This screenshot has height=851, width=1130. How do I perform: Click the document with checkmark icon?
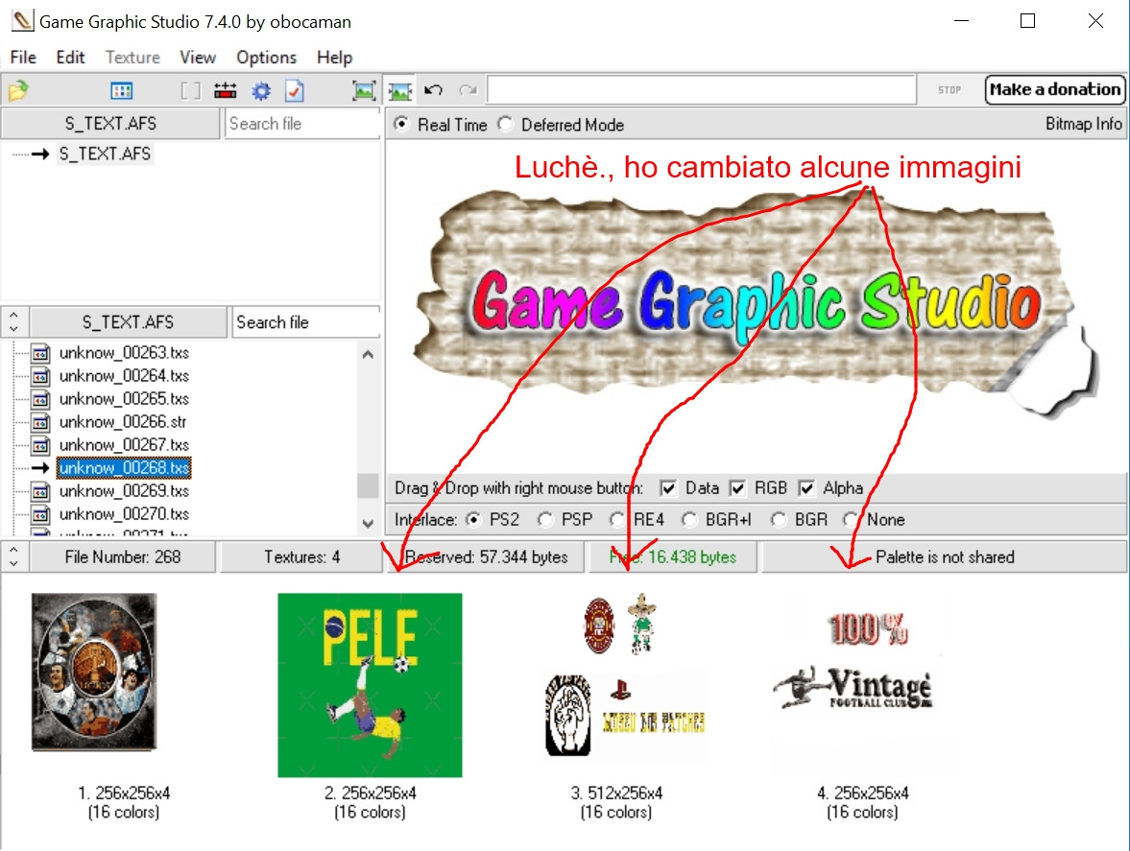[x=294, y=91]
